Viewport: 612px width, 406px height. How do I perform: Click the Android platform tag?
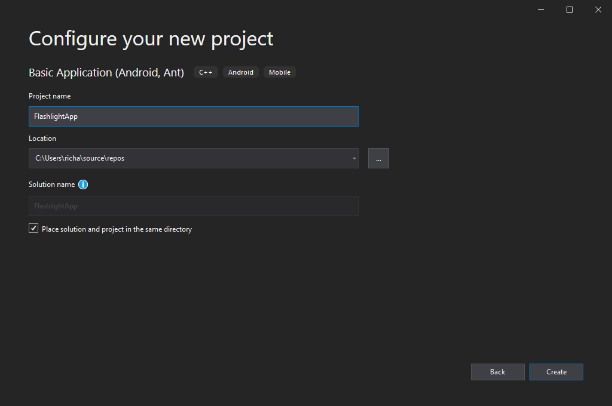(240, 72)
